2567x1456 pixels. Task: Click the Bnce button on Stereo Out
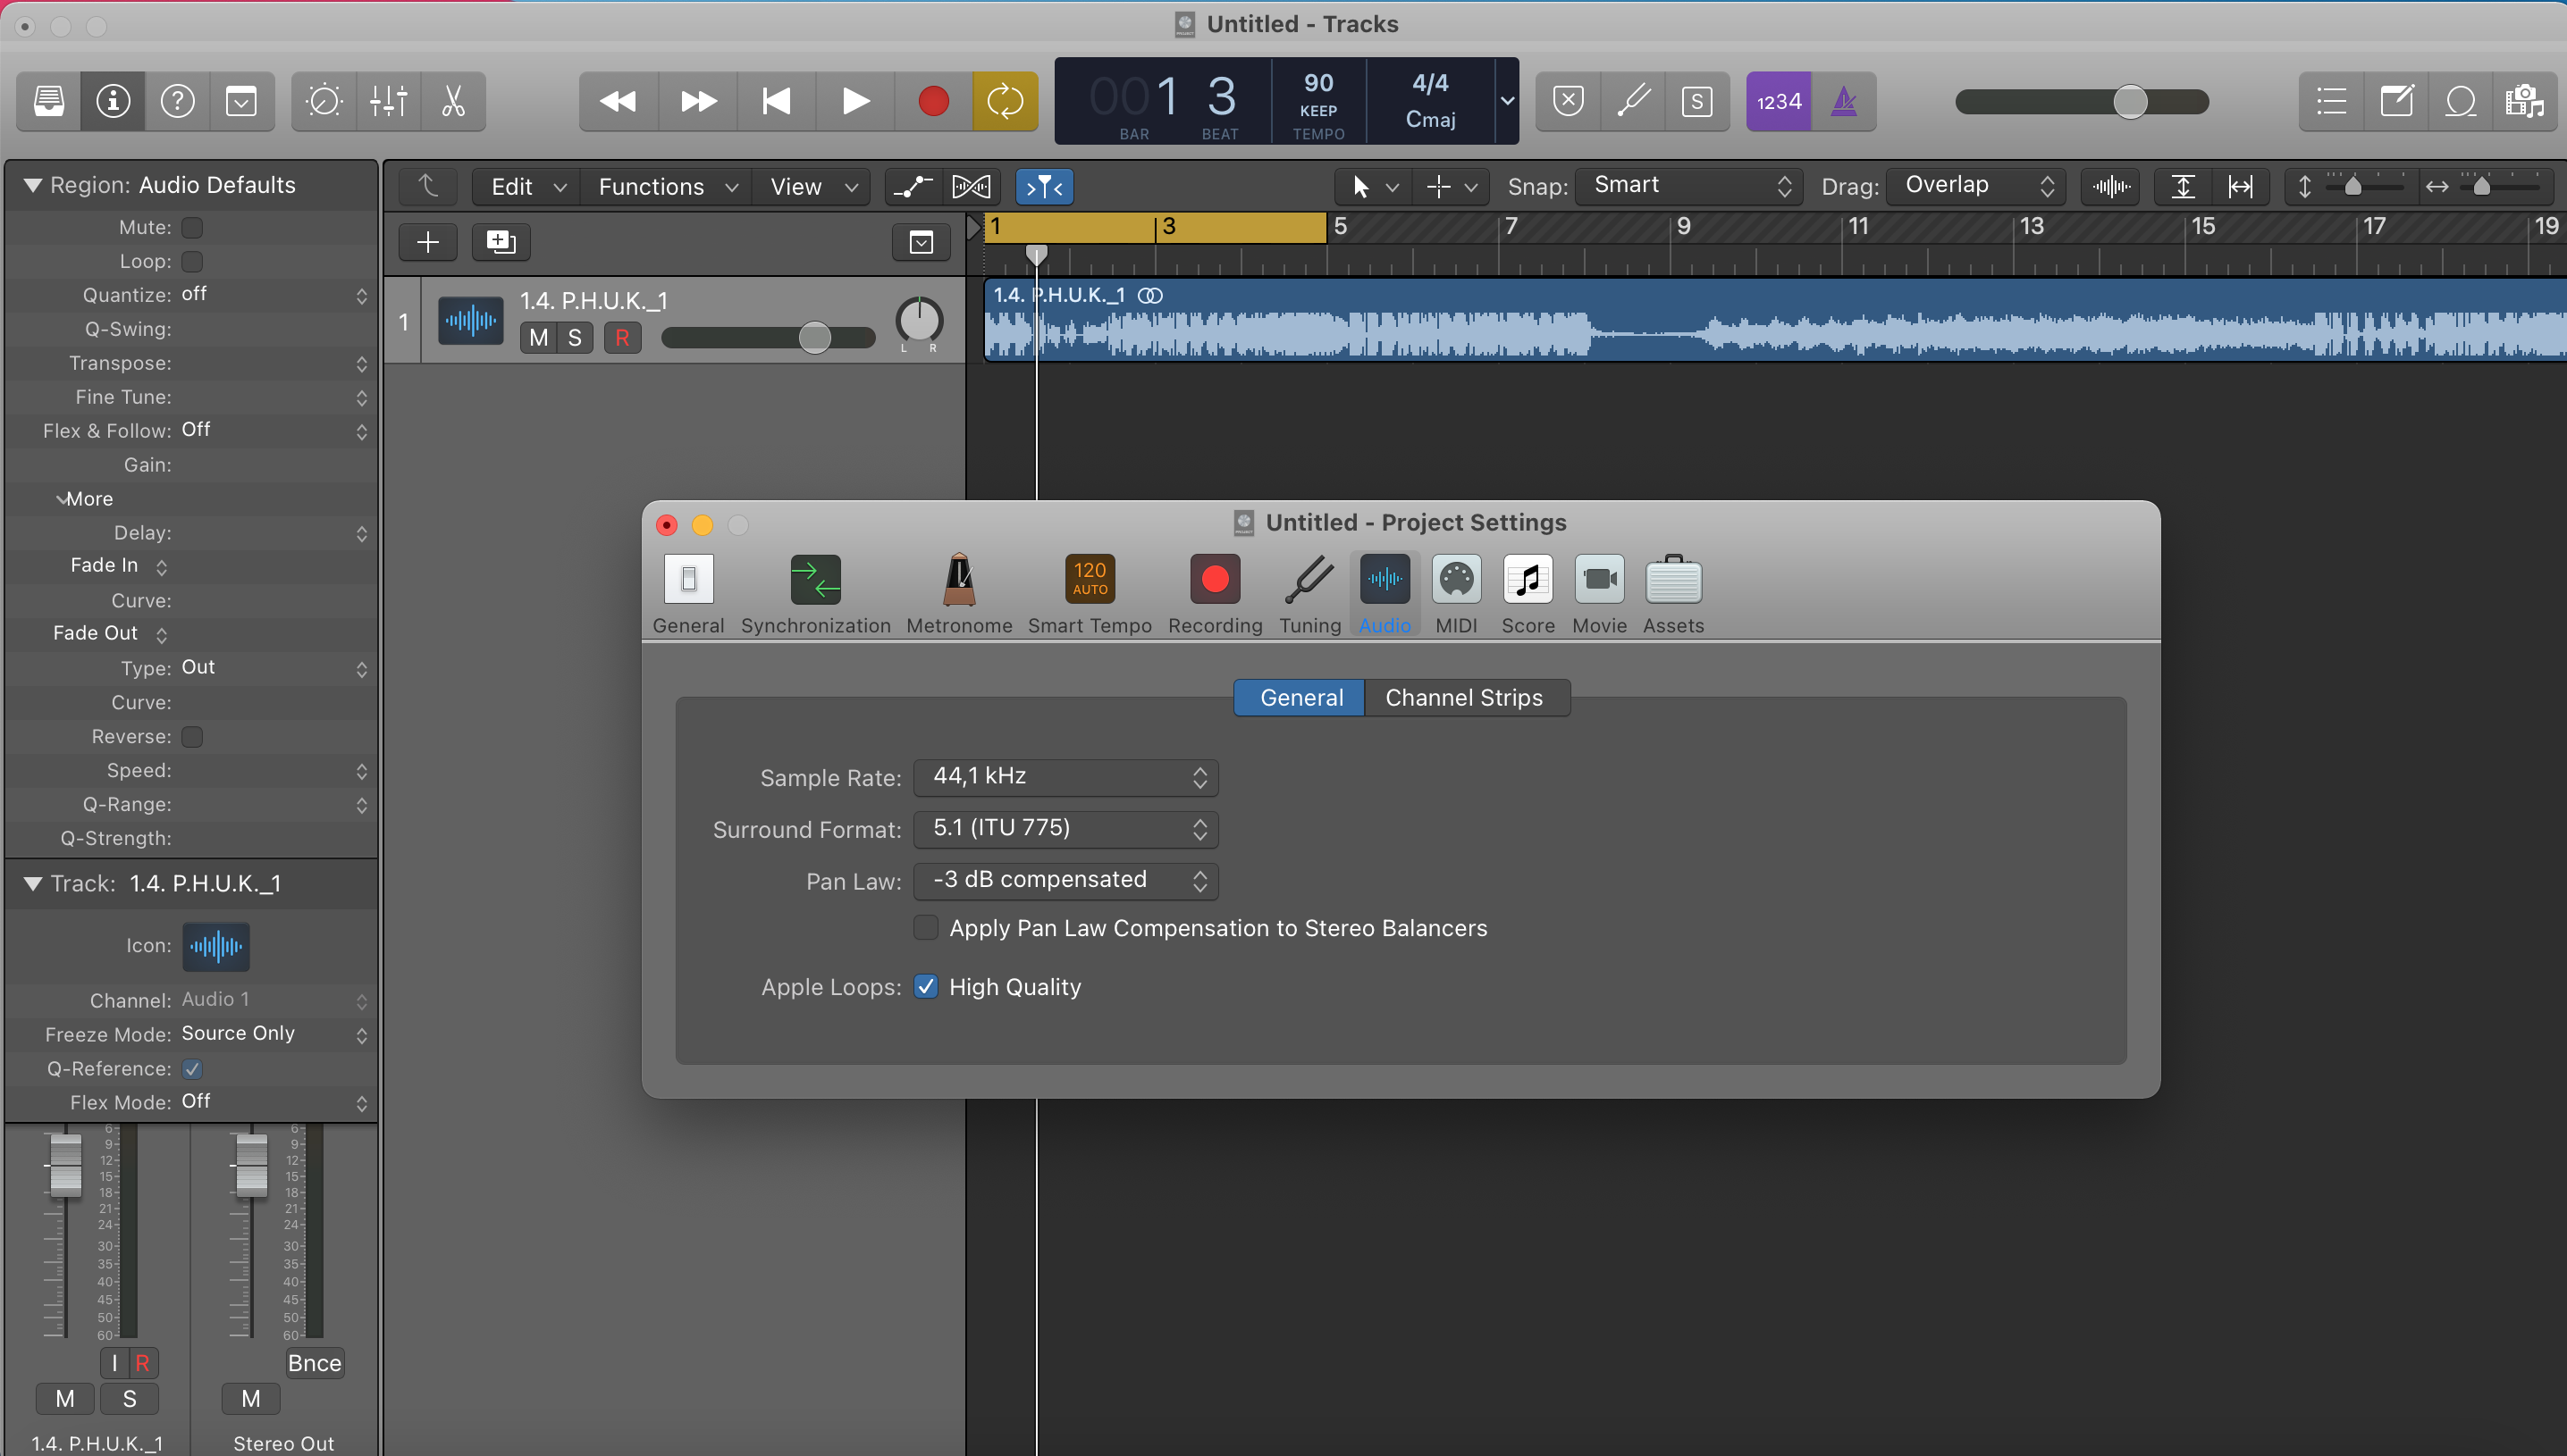(x=314, y=1363)
